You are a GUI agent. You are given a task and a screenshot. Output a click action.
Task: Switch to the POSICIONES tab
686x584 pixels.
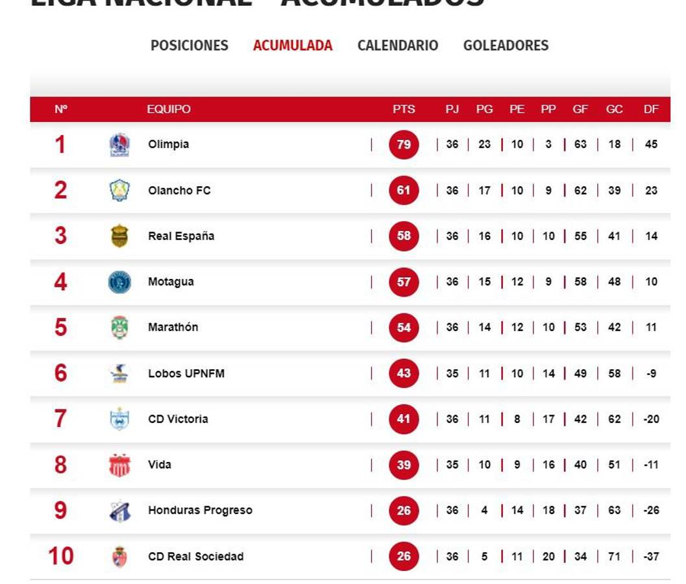click(x=190, y=45)
